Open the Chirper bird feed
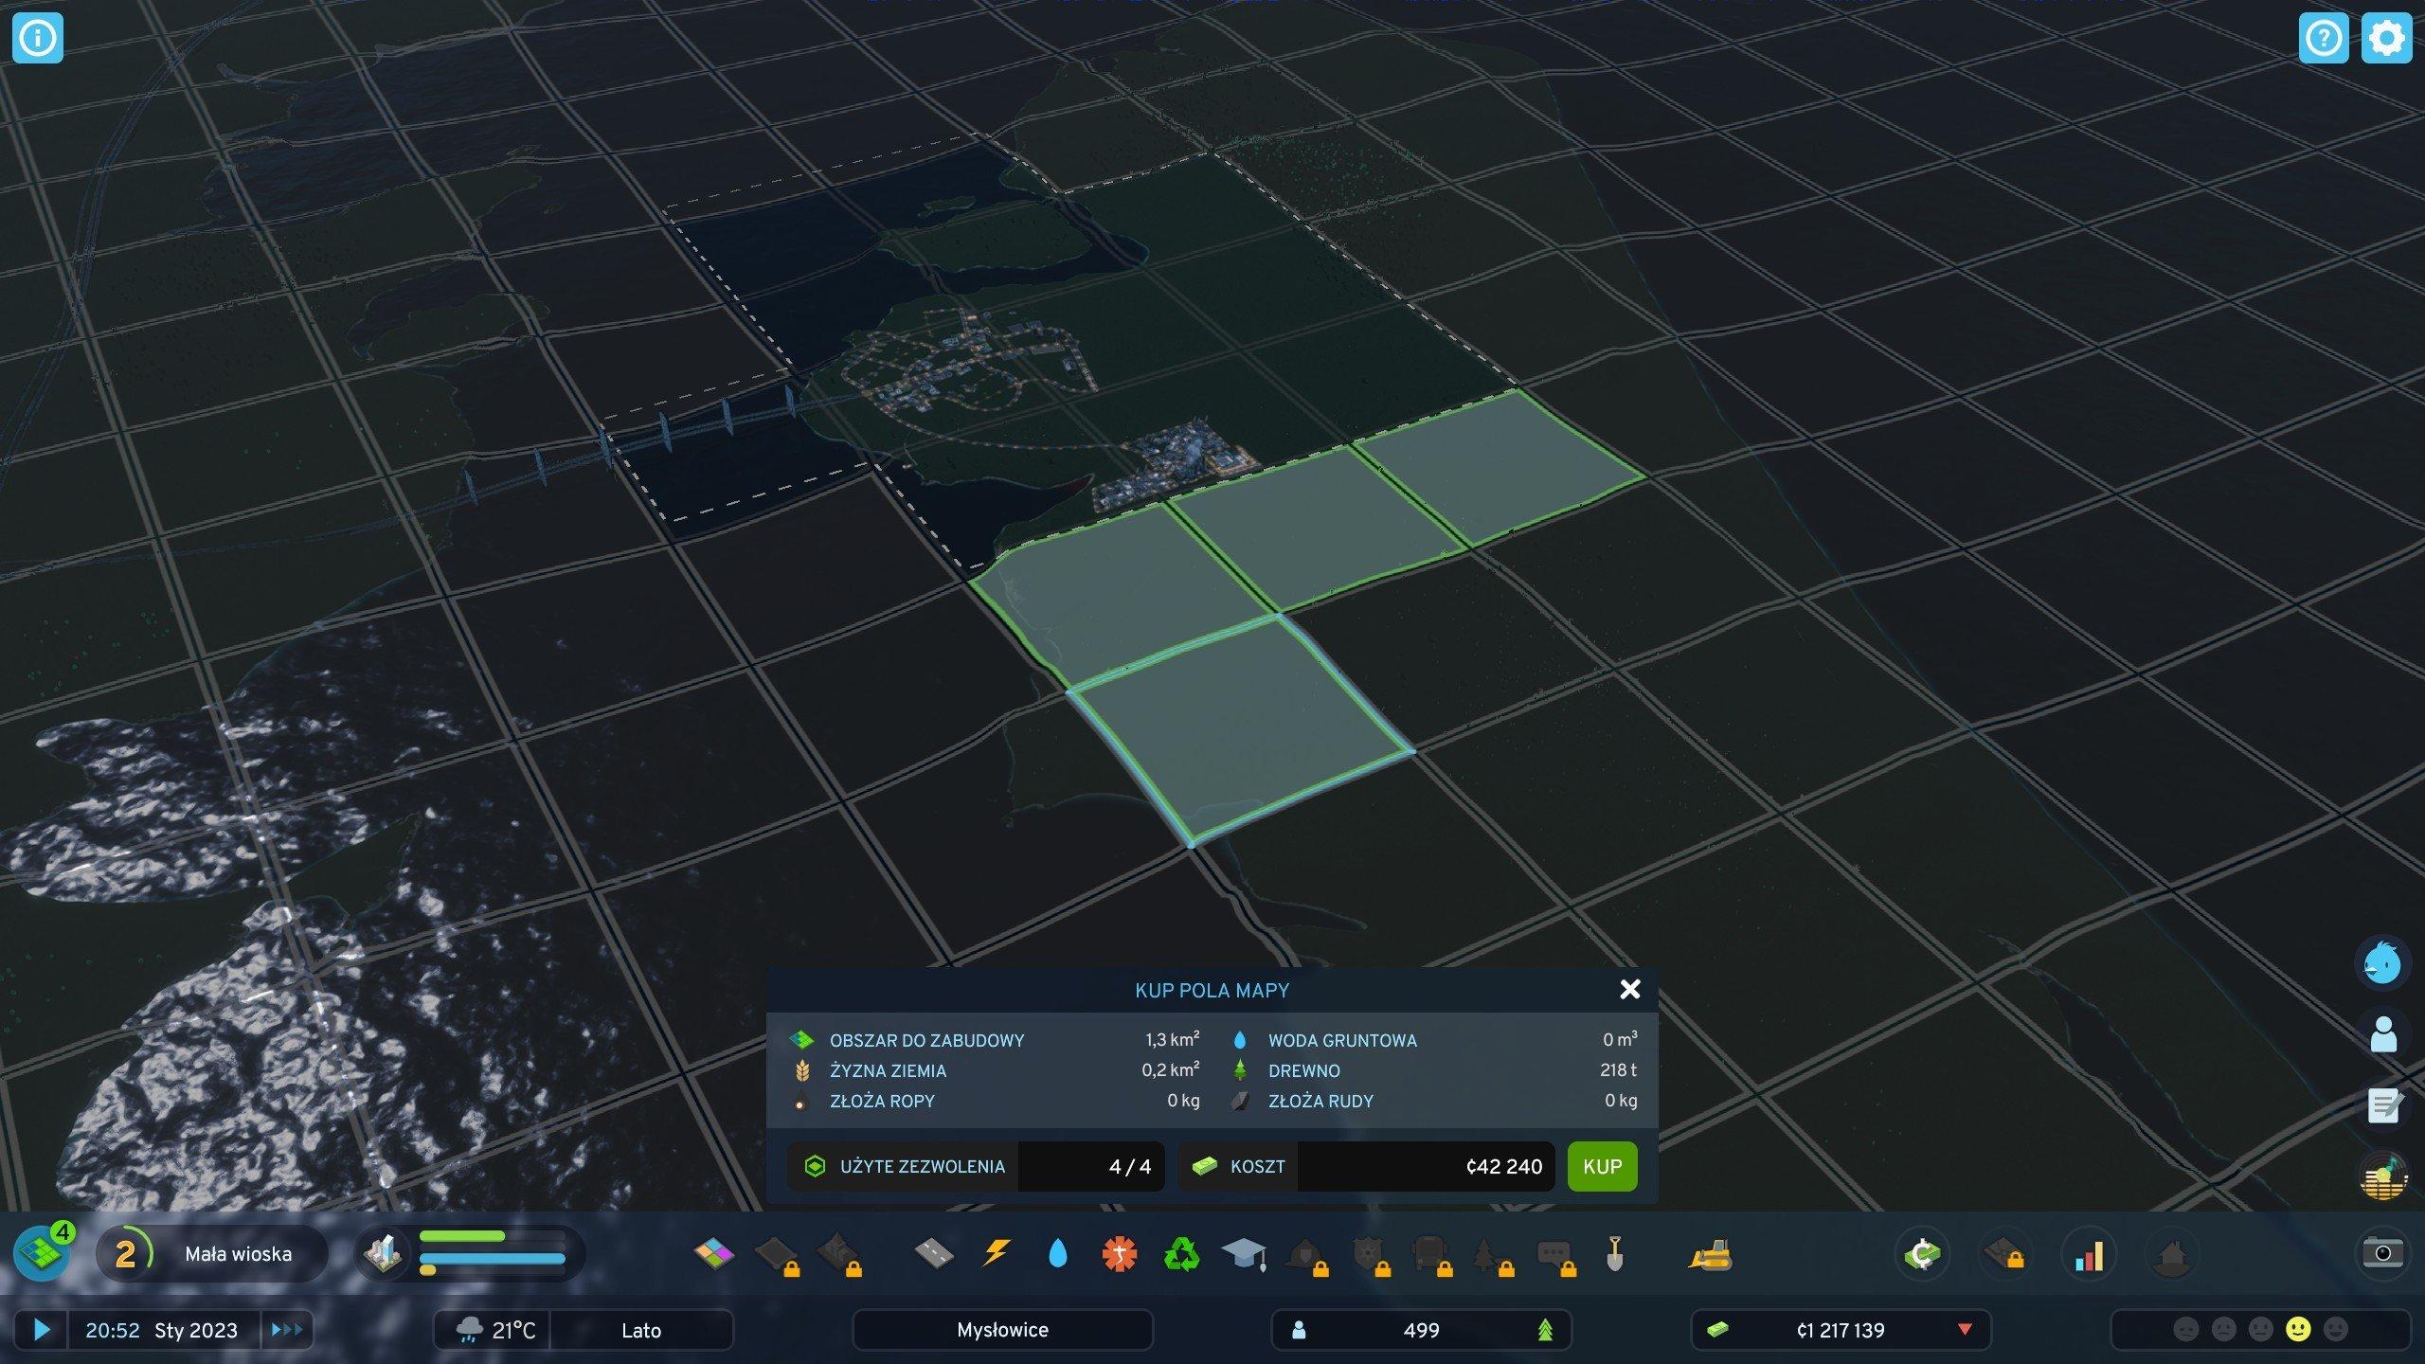This screenshot has width=2425, height=1364. (x=2382, y=963)
